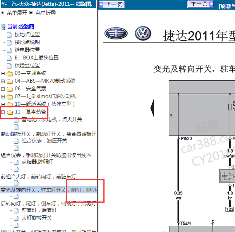
Task: Click the page icon beside 继电器位置
Action: point(9,50)
